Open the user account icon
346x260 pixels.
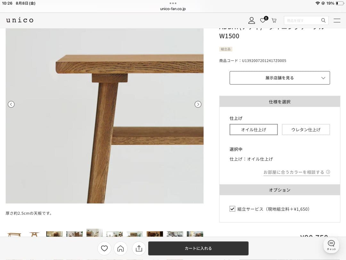251,21
